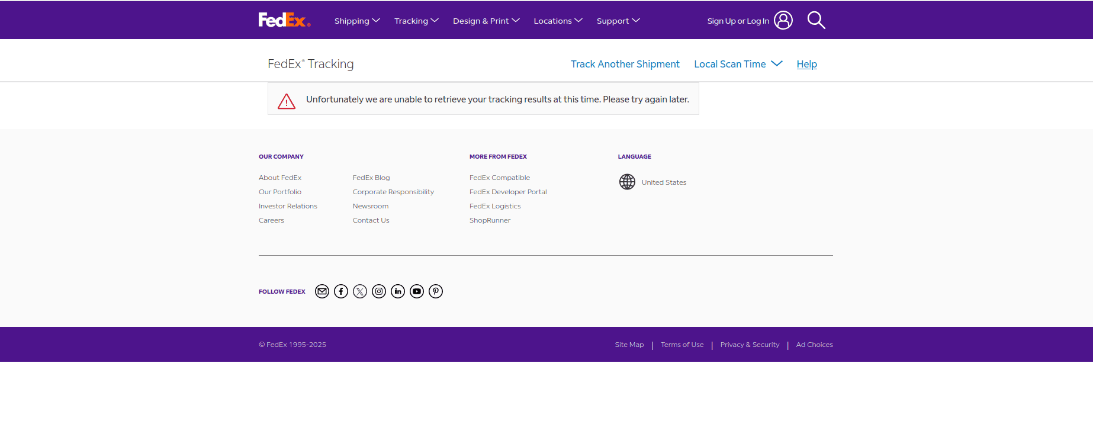Open Terms of Use footer link
The image size is (1093, 434).
click(682, 345)
